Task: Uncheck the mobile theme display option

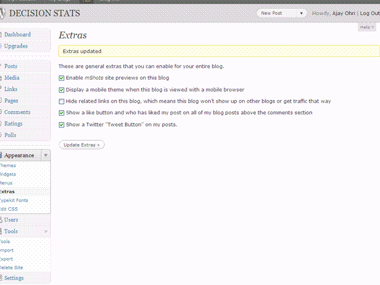Action: tap(62, 90)
